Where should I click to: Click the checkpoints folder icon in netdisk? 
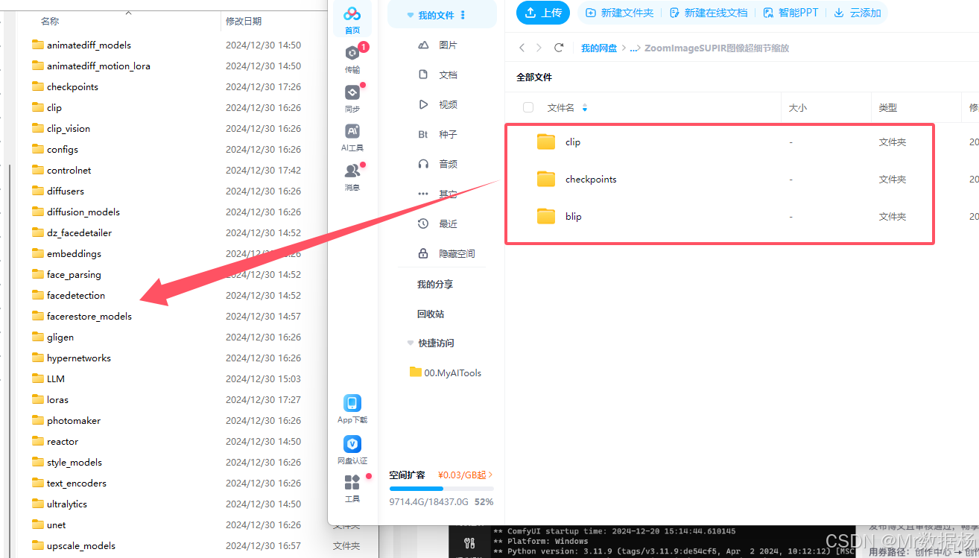pos(546,179)
